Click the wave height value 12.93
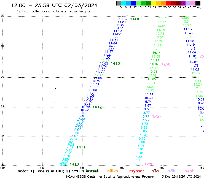Image resolution: width=204 pixels, height=179 pixels. click(186, 18)
